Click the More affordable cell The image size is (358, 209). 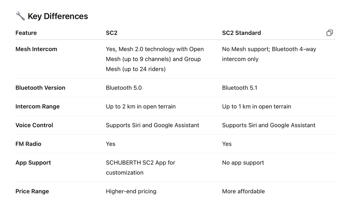(x=243, y=191)
